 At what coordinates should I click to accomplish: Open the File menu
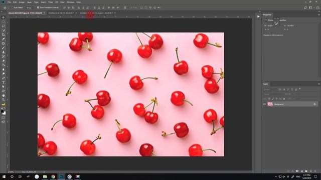coord(9,2)
